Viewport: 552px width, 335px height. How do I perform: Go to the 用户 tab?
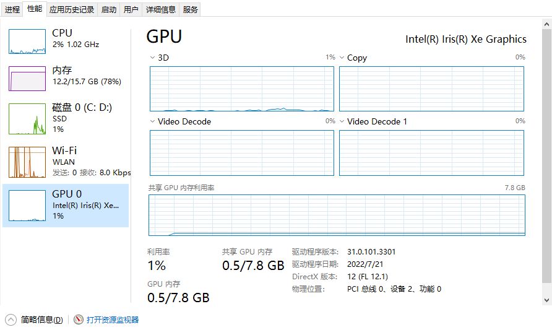point(131,9)
